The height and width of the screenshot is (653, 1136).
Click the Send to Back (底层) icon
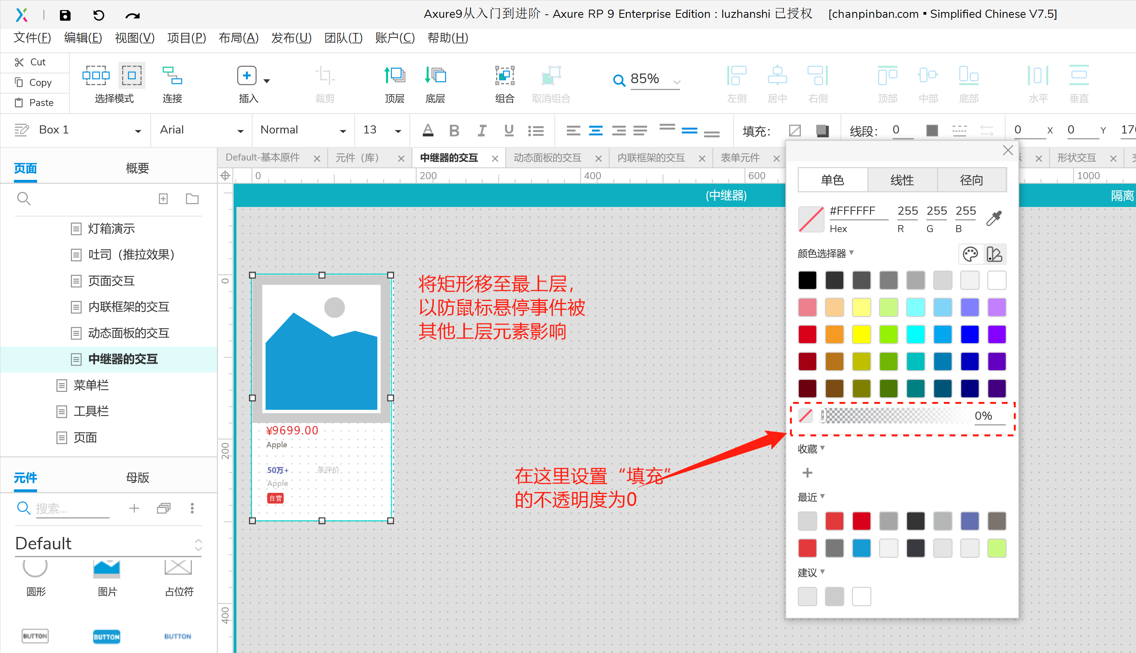coord(435,75)
